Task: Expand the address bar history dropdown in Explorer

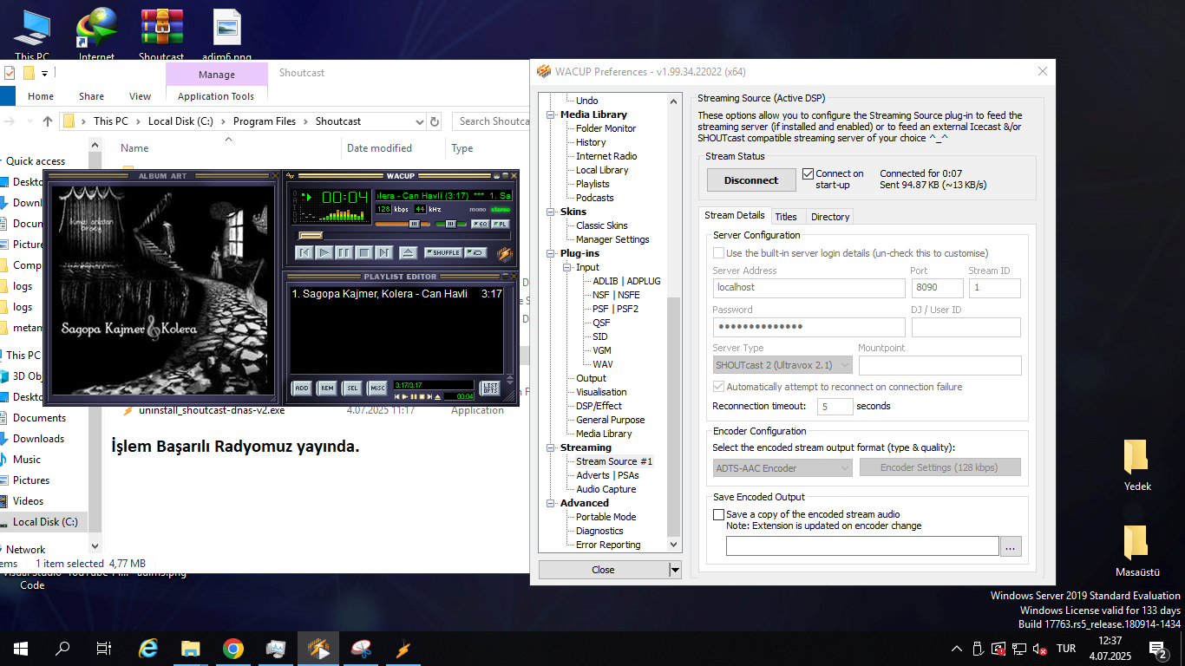Action: [420, 121]
